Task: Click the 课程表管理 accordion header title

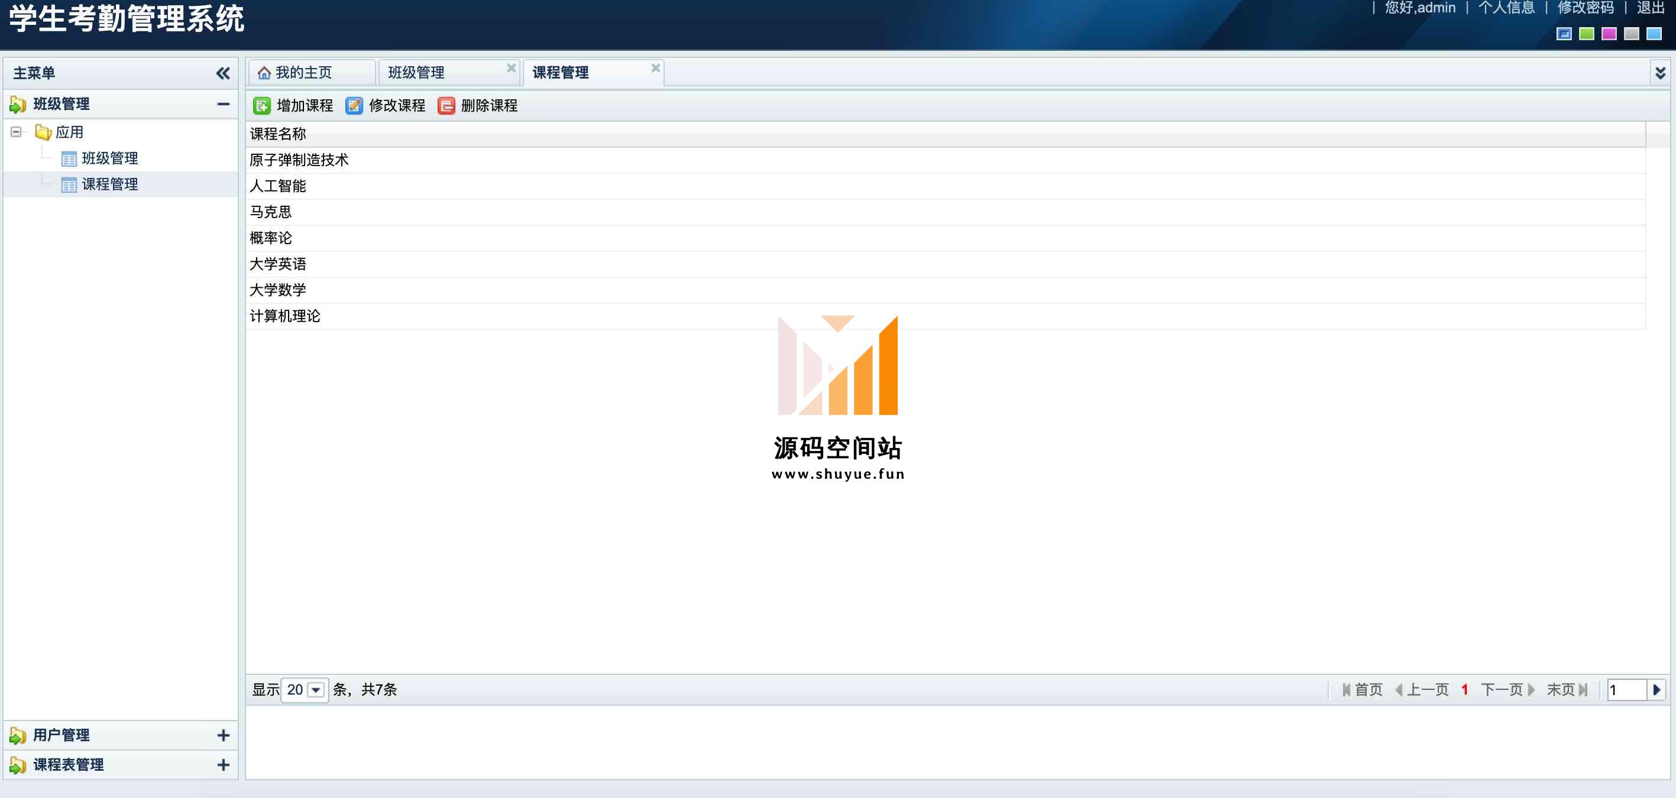Action: click(x=69, y=765)
